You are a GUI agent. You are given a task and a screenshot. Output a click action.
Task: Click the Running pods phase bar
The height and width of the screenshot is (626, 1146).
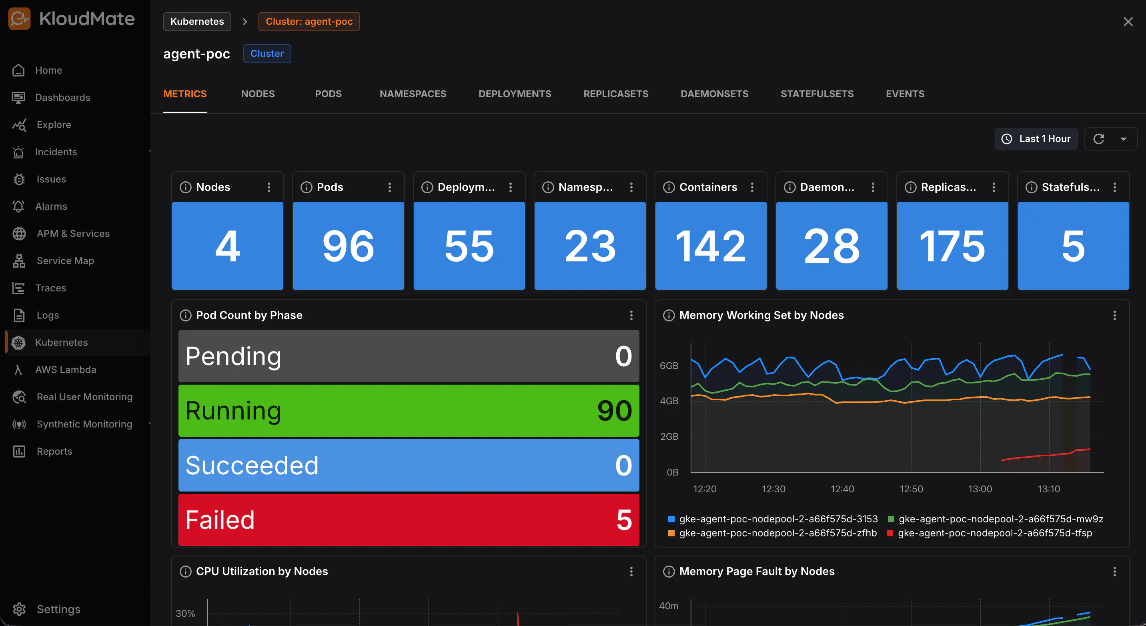pyautogui.click(x=409, y=411)
